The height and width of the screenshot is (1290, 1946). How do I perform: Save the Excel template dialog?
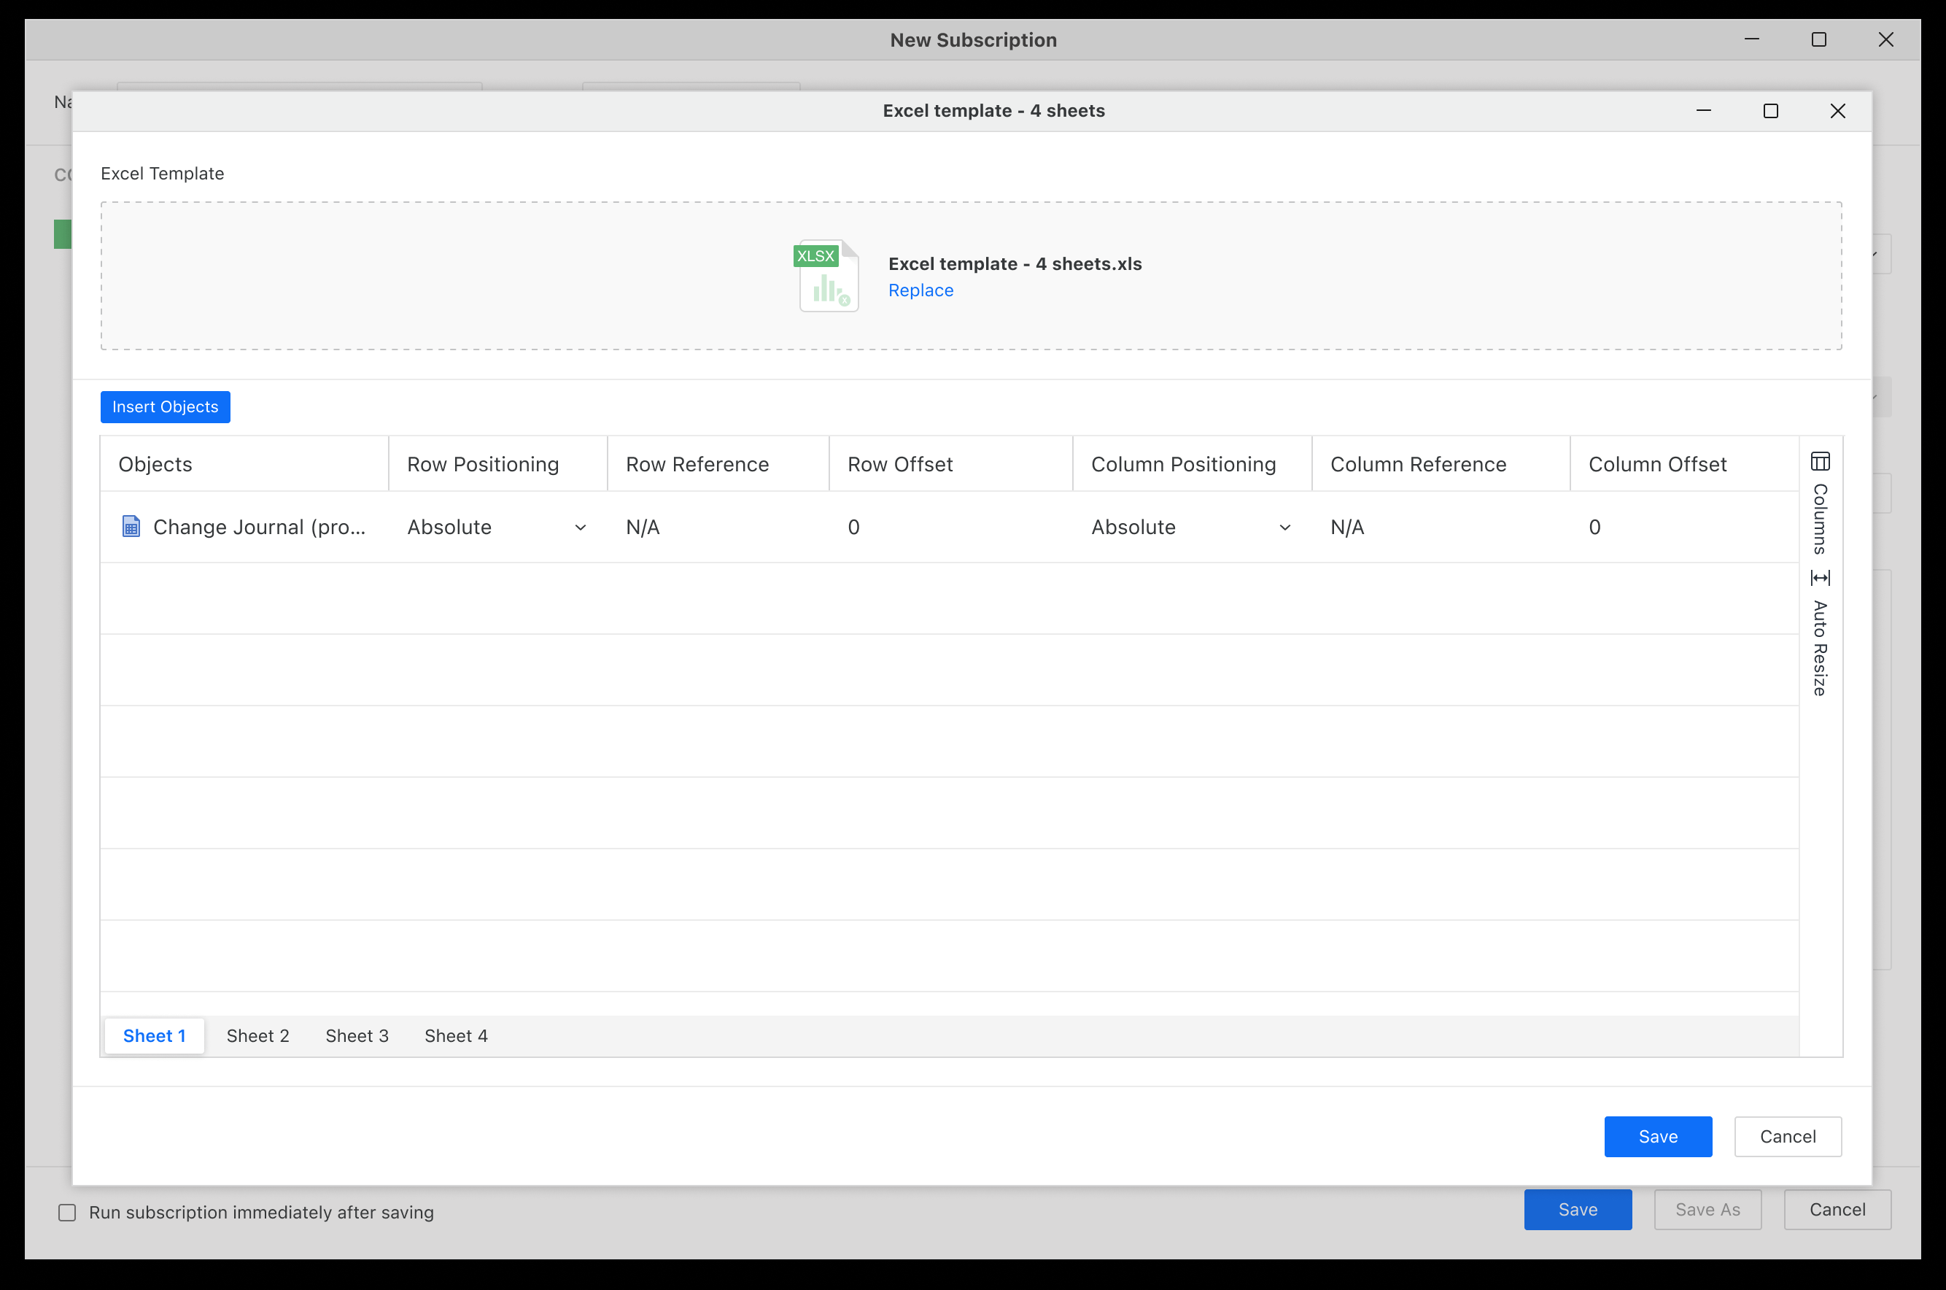[x=1657, y=1136]
